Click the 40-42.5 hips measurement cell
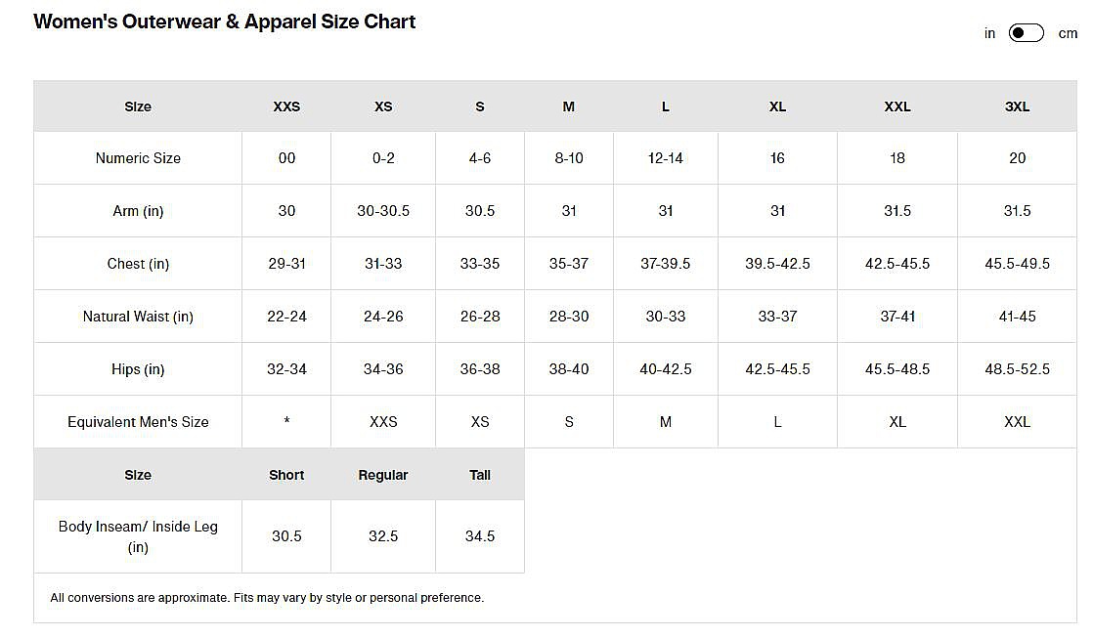Viewport: 1093px width, 638px height. click(666, 369)
